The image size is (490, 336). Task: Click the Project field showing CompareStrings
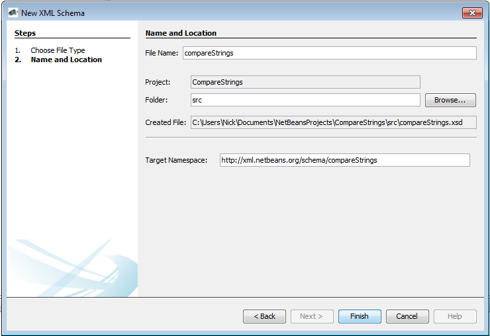tap(305, 82)
